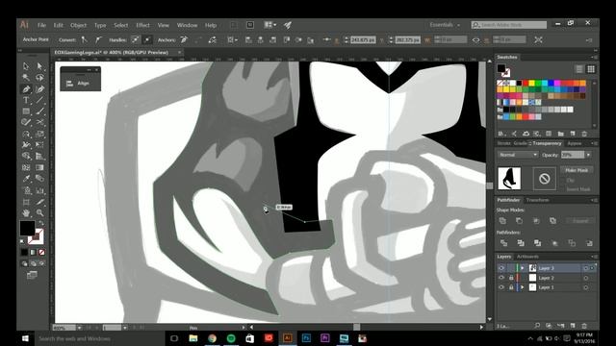This screenshot has width=616, height=346.
Task: Open the Effect menu
Action: pyautogui.click(x=142, y=25)
